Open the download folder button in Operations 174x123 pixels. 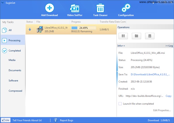click(136, 36)
